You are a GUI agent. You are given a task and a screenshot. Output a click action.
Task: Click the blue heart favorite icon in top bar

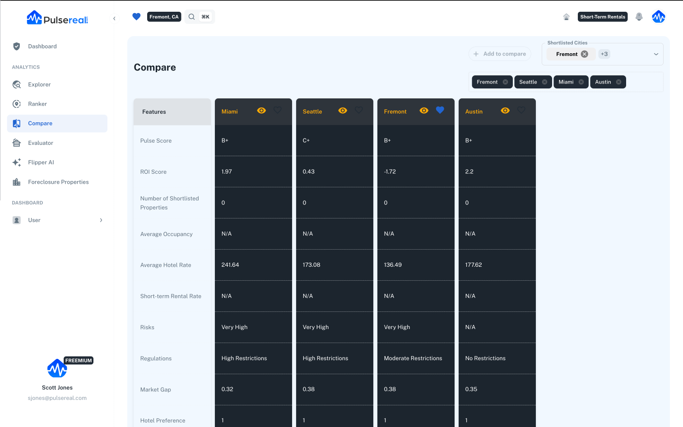pos(136,17)
